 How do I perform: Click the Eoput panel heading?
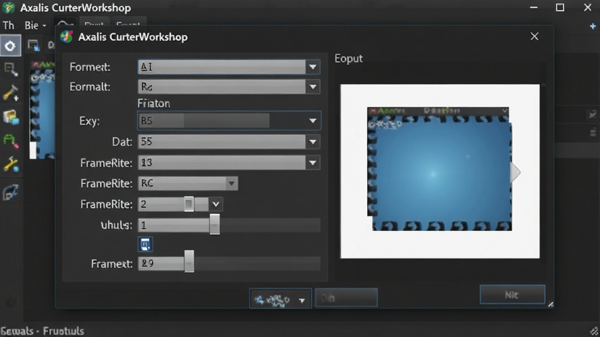click(349, 59)
